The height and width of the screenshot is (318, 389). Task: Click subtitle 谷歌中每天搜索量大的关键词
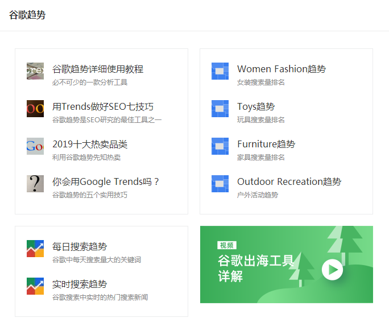coord(97,260)
